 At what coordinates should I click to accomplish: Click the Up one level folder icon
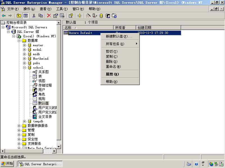[19, 16]
